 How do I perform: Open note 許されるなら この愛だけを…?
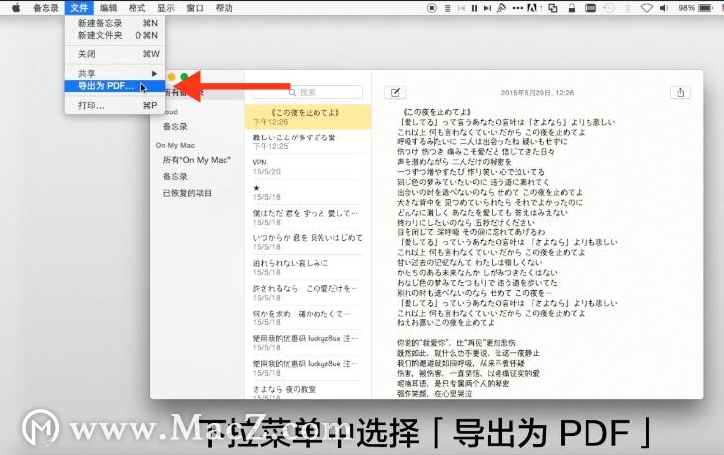tap(308, 293)
